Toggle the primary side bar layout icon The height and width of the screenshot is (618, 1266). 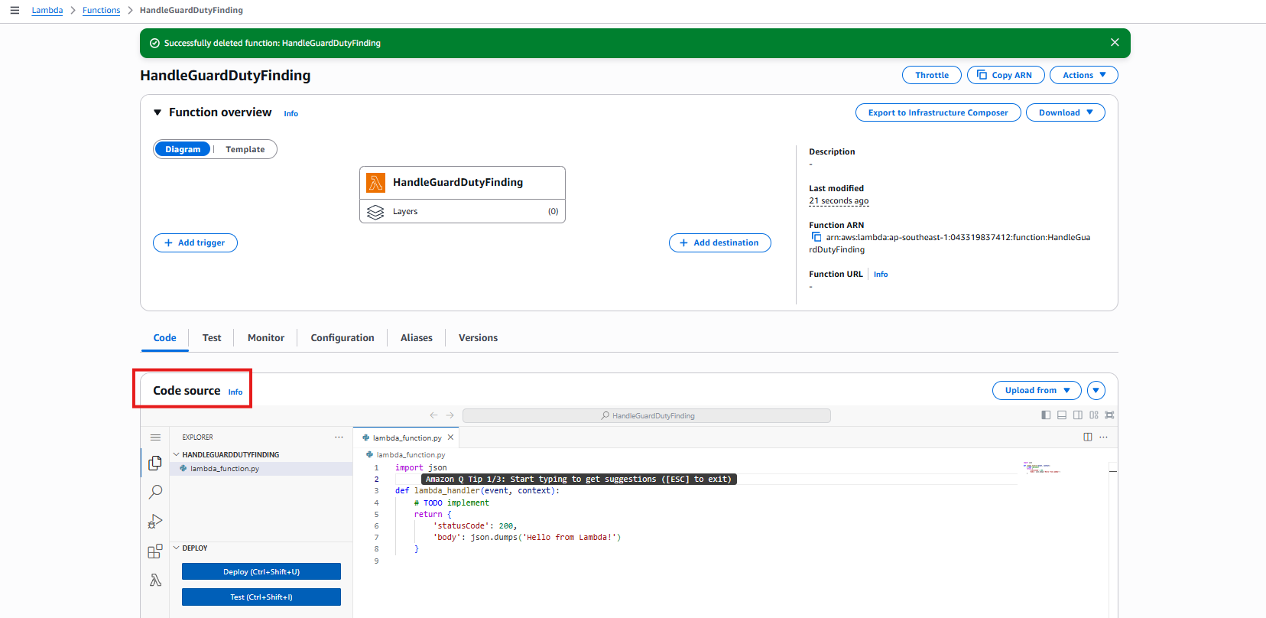1046,415
